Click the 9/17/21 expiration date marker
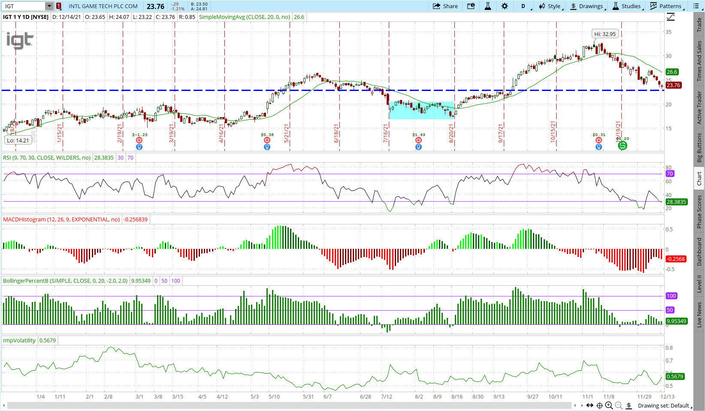This screenshot has width=705, height=411. pyautogui.click(x=501, y=133)
